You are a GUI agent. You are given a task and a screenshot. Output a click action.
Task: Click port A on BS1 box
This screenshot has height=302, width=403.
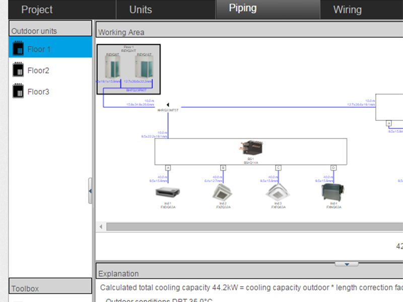point(168,168)
